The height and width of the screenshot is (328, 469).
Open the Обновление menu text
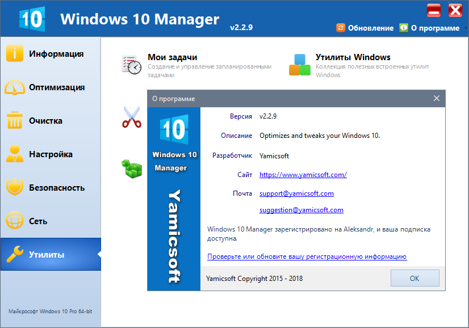click(371, 28)
